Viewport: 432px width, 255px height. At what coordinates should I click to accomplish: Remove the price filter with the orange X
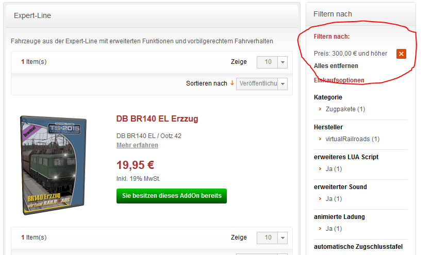click(x=401, y=54)
